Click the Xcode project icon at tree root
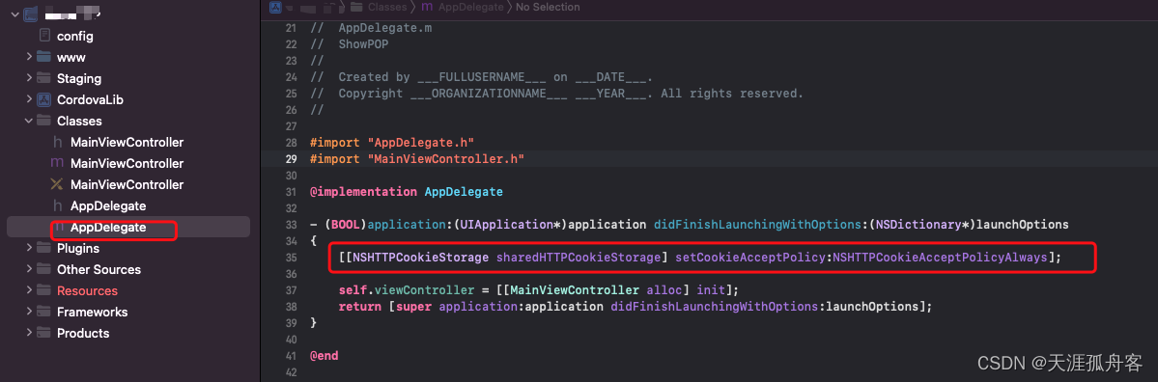 pos(30,14)
